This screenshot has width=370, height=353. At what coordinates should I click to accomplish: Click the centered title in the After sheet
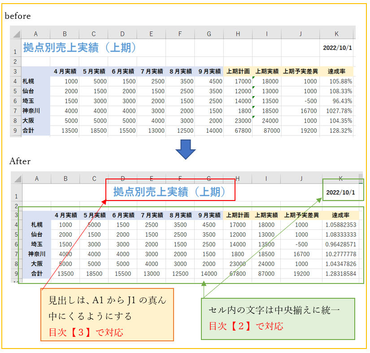tap(169, 192)
